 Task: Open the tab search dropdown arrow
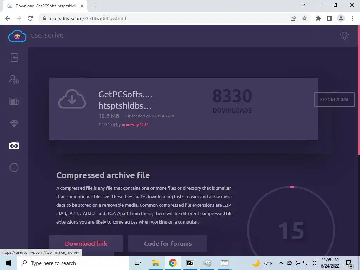(x=303, y=5)
